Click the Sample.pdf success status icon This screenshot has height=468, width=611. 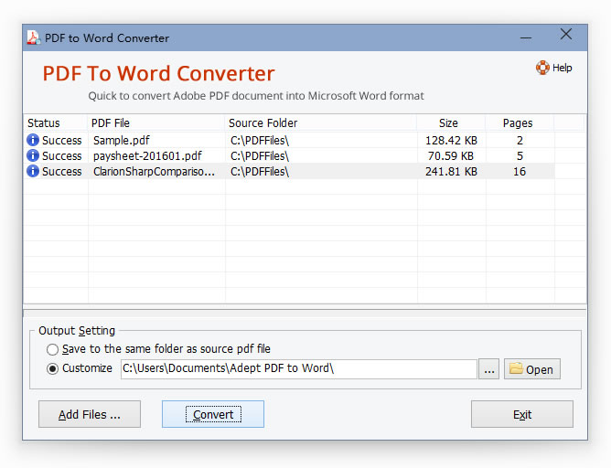pos(33,141)
